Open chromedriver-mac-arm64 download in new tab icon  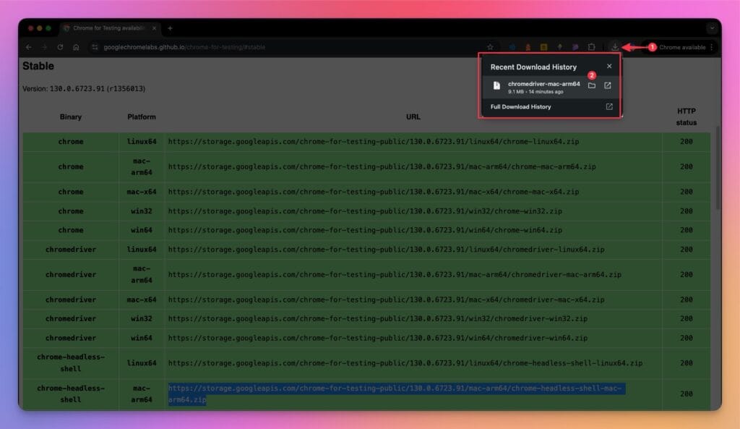coord(607,85)
